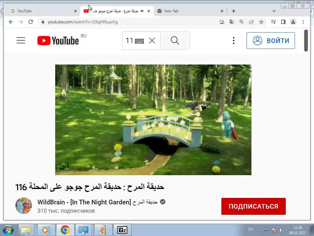Open the tab search dropdown chevron

pos(274,11)
